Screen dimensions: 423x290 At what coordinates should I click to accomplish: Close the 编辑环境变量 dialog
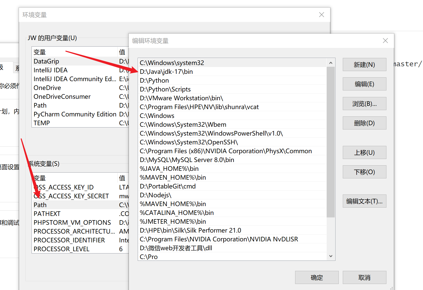(x=385, y=41)
